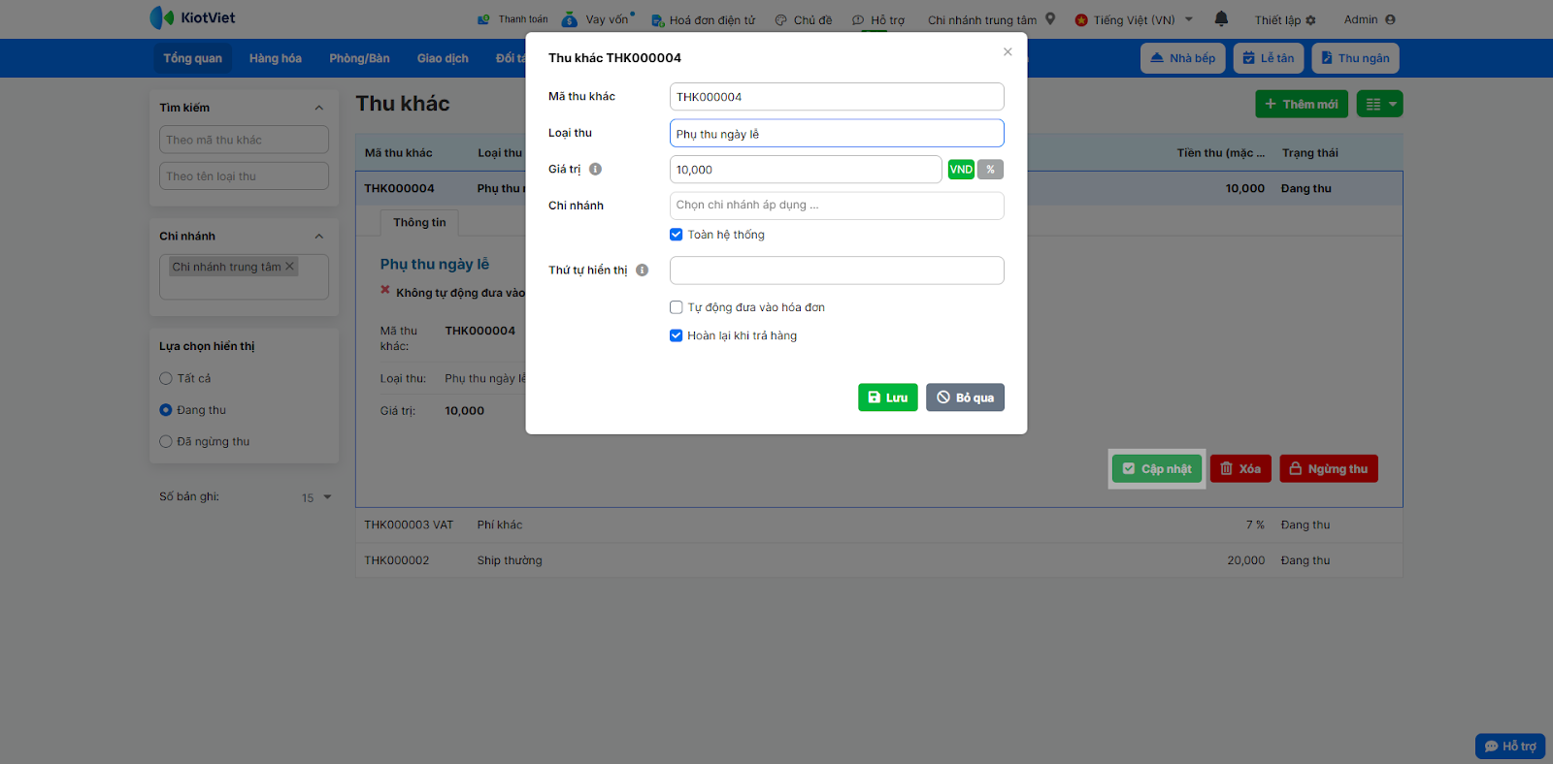Open Hỗ trợ menu in top bar
The width and height of the screenshot is (1553, 764).
point(878,20)
